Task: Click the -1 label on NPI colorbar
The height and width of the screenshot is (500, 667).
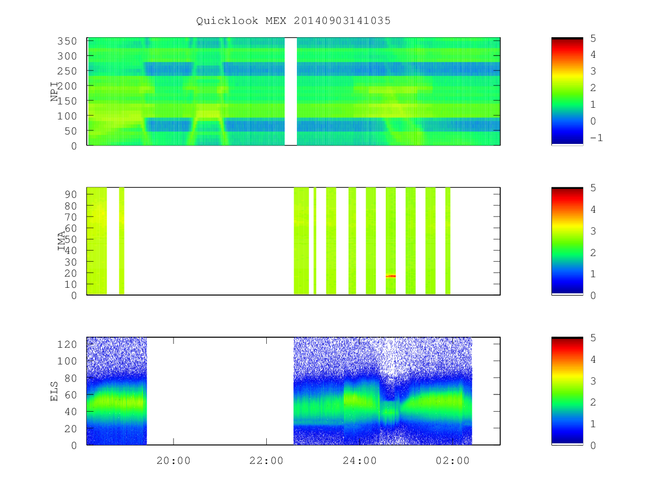Action: coord(596,138)
